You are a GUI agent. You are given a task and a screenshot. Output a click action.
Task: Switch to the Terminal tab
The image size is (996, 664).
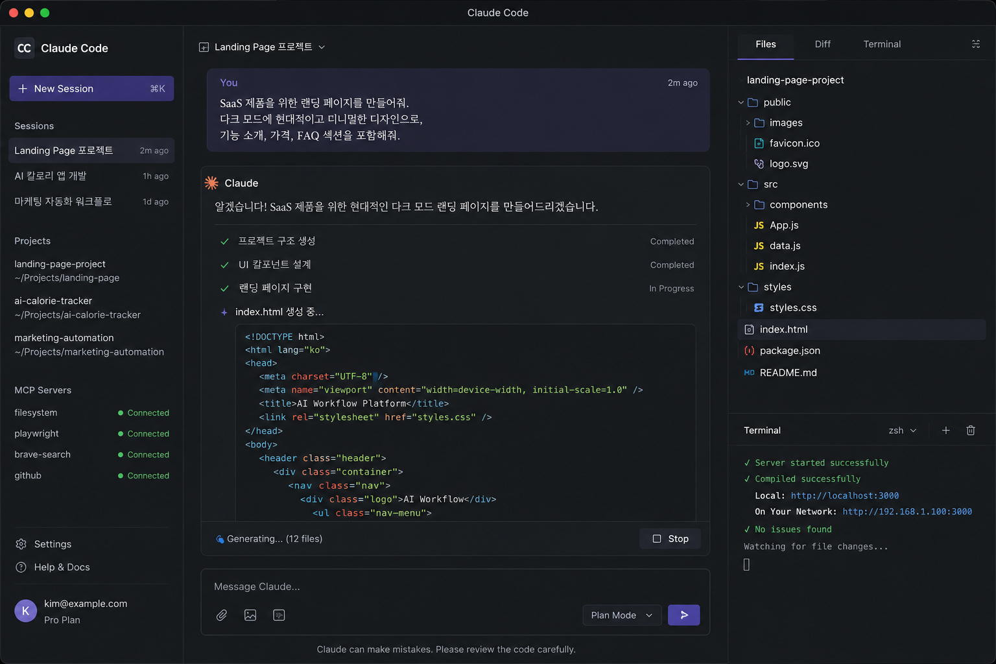click(x=882, y=44)
